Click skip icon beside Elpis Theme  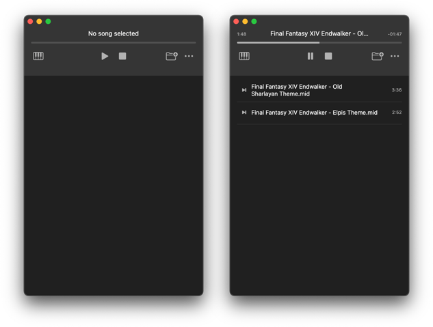pyautogui.click(x=244, y=113)
